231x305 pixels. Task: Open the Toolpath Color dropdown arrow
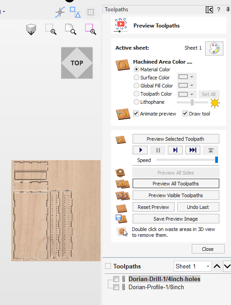[x=192, y=94]
